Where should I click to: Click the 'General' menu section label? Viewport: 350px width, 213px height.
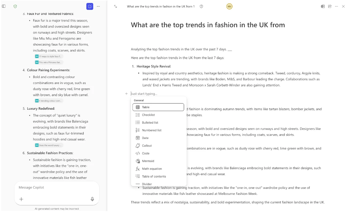139,100
